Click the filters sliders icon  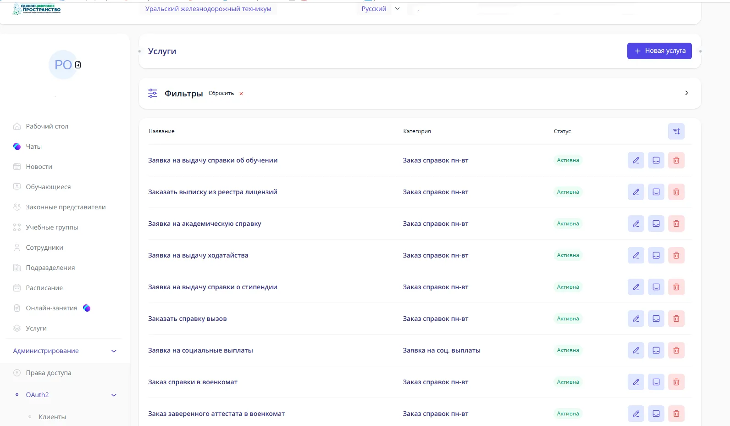(x=153, y=93)
